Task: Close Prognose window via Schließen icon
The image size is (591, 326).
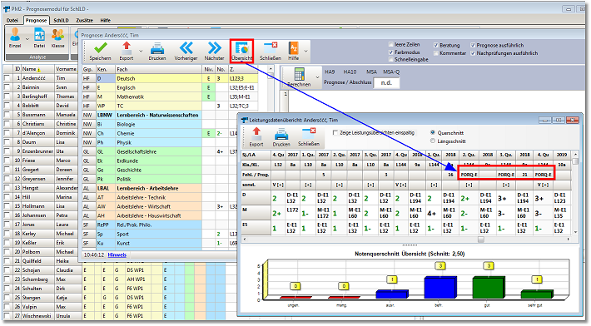Action: 271,47
